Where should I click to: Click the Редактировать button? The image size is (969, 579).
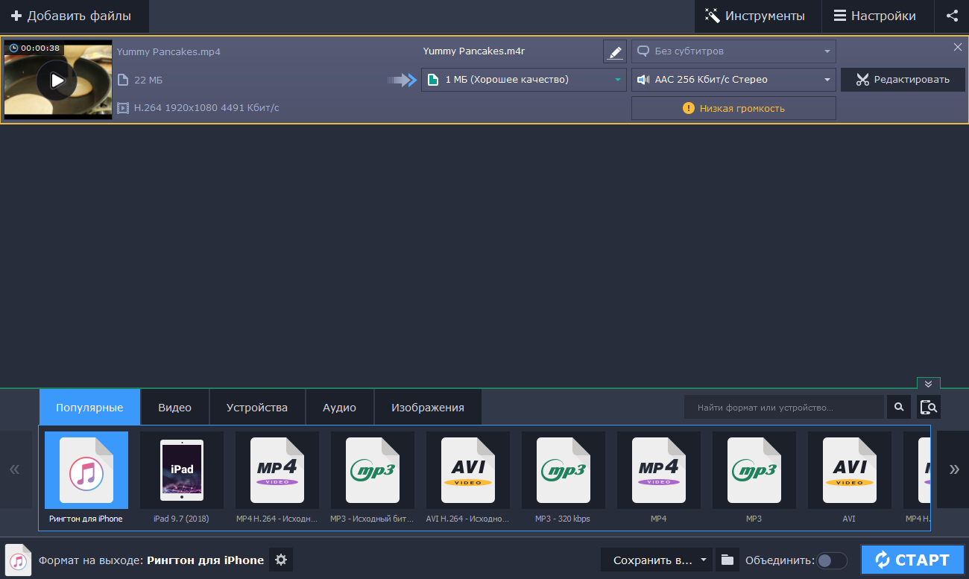[x=903, y=80]
